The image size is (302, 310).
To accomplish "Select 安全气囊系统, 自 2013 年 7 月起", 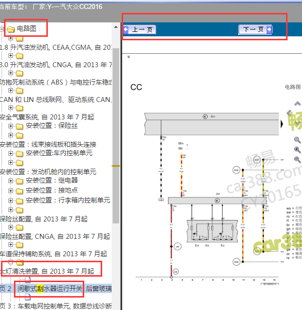I will [47, 117].
